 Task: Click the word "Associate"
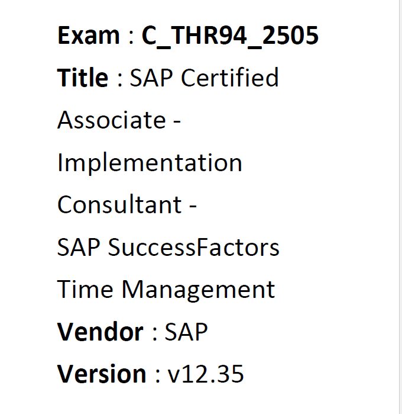[x=112, y=120]
